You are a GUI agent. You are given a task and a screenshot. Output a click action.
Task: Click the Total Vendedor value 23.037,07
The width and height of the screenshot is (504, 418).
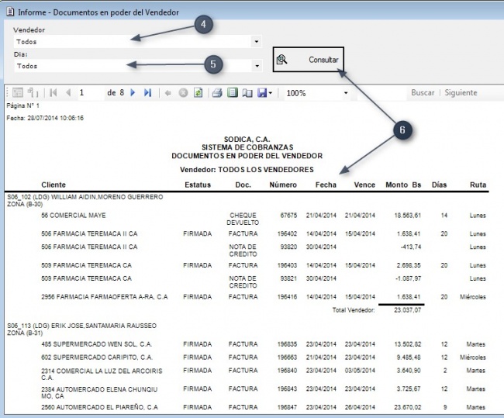tap(408, 310)
